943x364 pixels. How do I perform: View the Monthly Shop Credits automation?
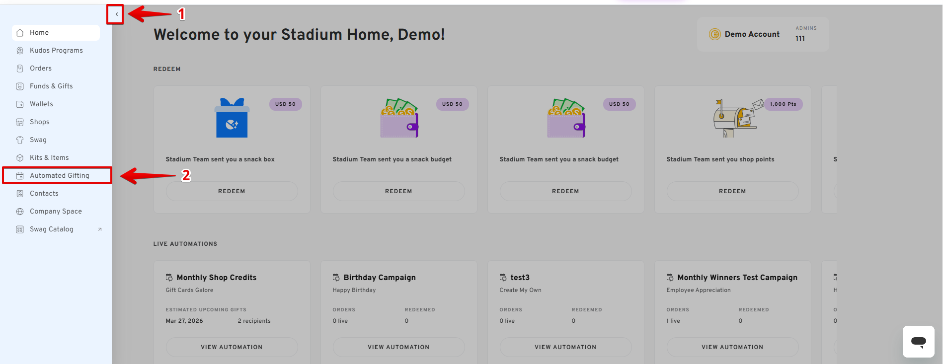tap(232, 347)
